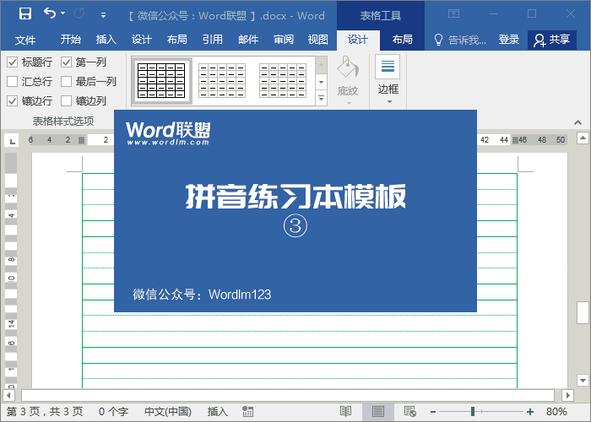Click the 登录 sign-in link
This screenshot has height=422, width=591.
[509, 40]
